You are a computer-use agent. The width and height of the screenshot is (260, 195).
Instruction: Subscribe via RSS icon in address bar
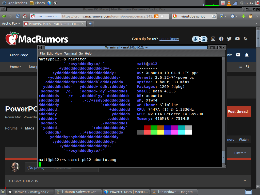(x=156, y=16)
